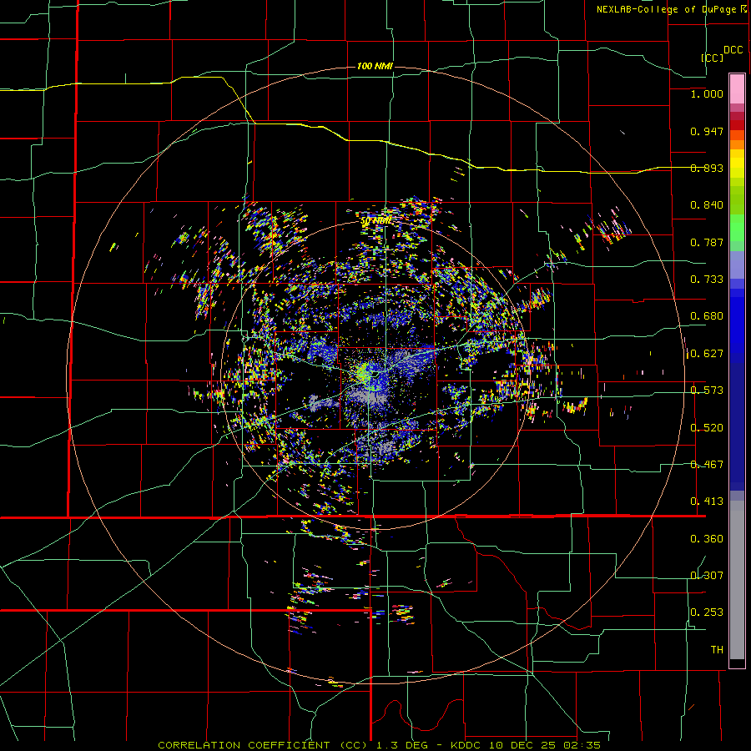Pick the red band of the color scale
The image size is (751, 751).
click(737, 124)
